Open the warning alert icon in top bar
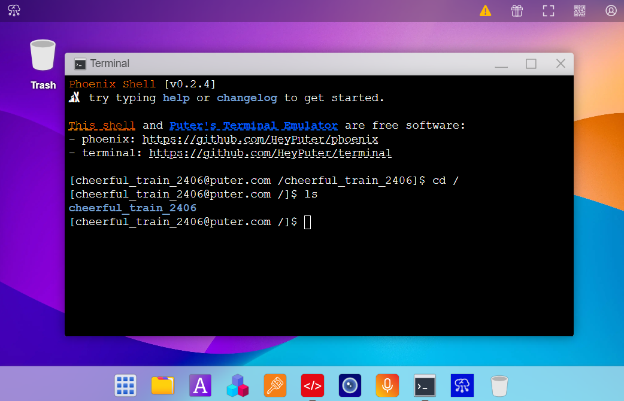 (485, 11)
